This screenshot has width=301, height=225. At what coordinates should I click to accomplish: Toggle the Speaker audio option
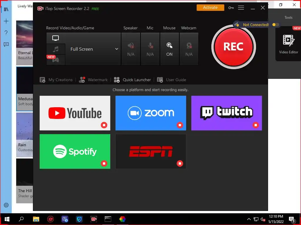pyautogui.click(x=131, y=49)
